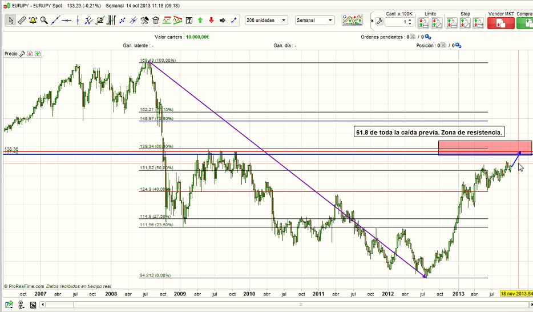
Task: Click the 94.212 (0.00%) Fibonacci label
Action: click(155, 275)
